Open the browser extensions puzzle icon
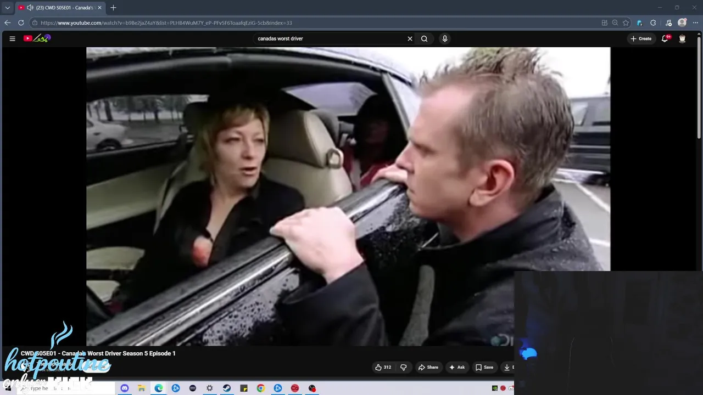The width and height of the screenshot is (703, 395). tap(653, 22)
